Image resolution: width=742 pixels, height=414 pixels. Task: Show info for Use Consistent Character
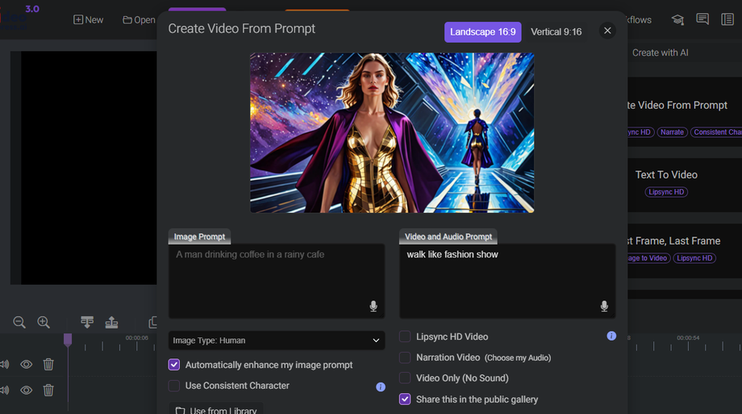tap(381, 387)
